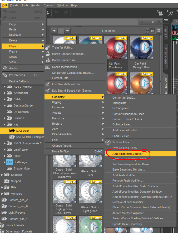Open the Figure submenu
The width and height of the screenshot is (178, 233).
tap(23, 51)
